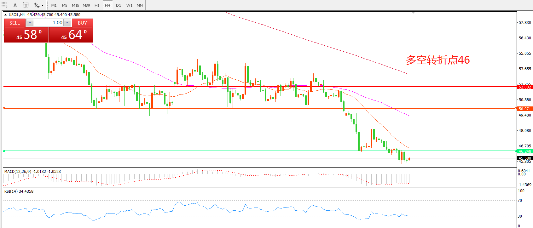Viewport: 533px width, 228px height.
Task: Click the red Chinese text annotation on chart
Action: pyautogui.click(x=437, y=60)
